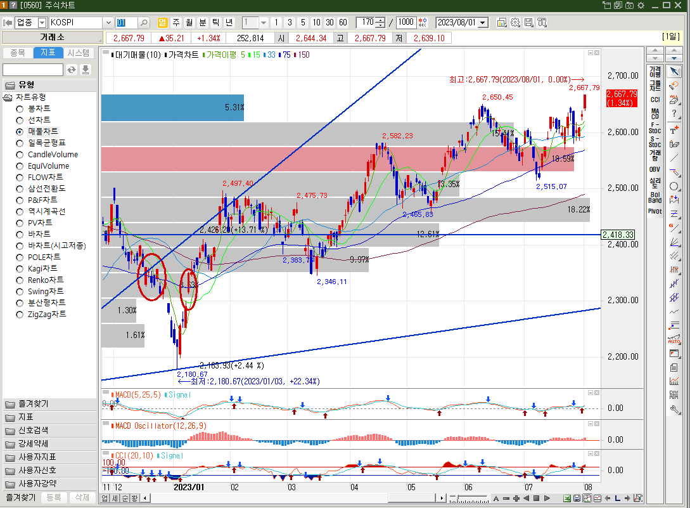Select the arrow pointer tool
Screen dimensions: 690x508
(674, 72)
